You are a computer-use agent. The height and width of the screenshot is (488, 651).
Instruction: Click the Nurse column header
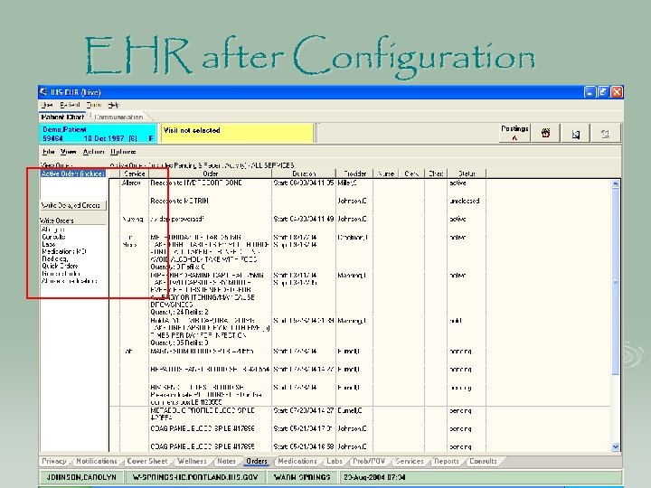pyautogui.click(x=386, y=174)
